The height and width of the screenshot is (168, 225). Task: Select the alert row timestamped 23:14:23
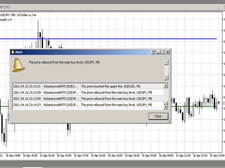coord(88,105)
